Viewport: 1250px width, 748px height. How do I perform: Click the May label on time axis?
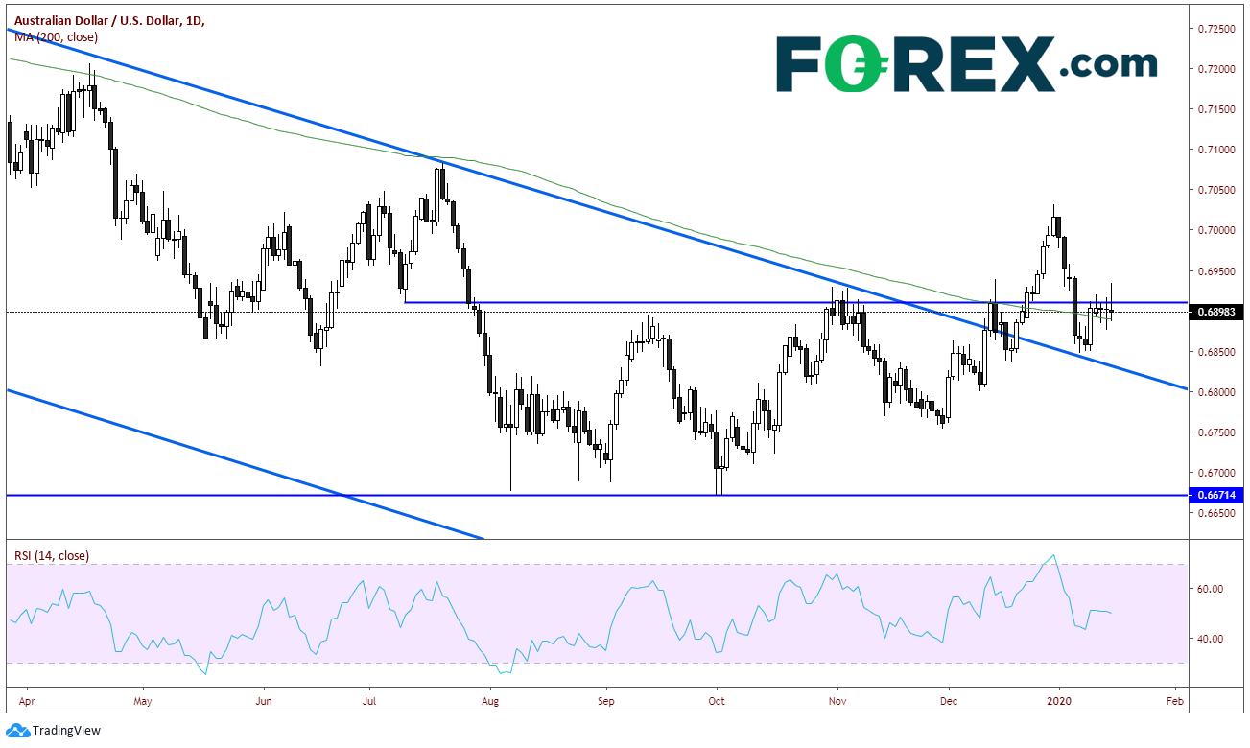click(x=141, y=702)
